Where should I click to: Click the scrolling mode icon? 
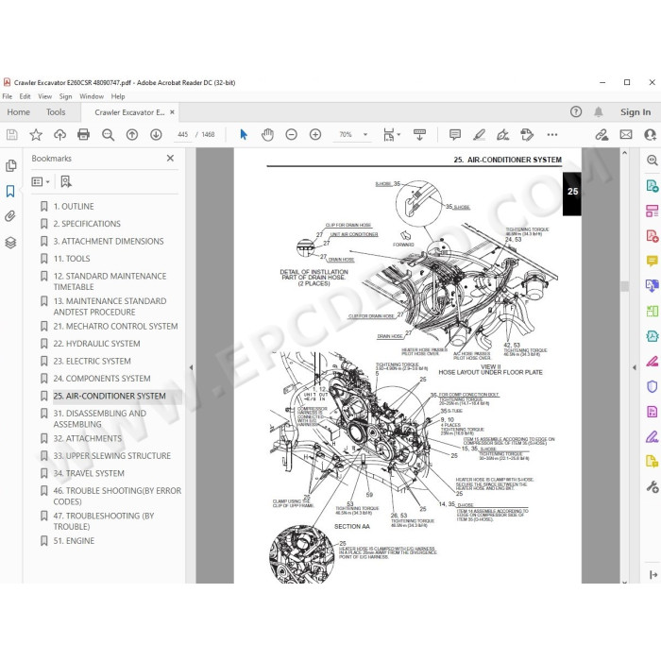(419, 134)
